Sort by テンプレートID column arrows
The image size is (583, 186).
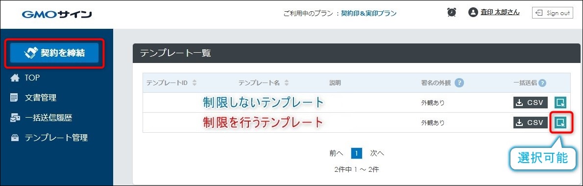(194, 83)
